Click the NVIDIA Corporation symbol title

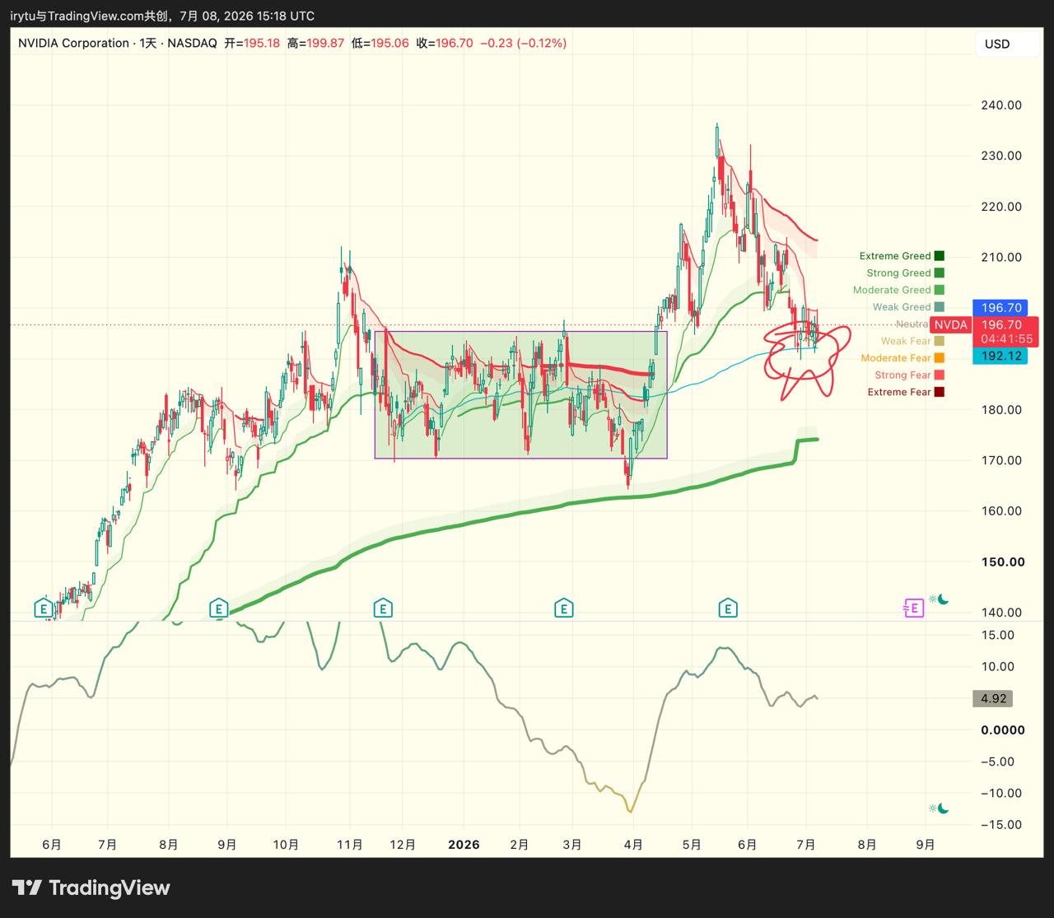coord(73,43)
